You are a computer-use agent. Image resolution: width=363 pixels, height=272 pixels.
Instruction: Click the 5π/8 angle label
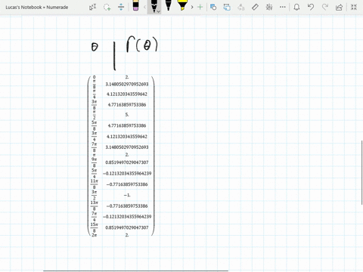tap(94, 125)
